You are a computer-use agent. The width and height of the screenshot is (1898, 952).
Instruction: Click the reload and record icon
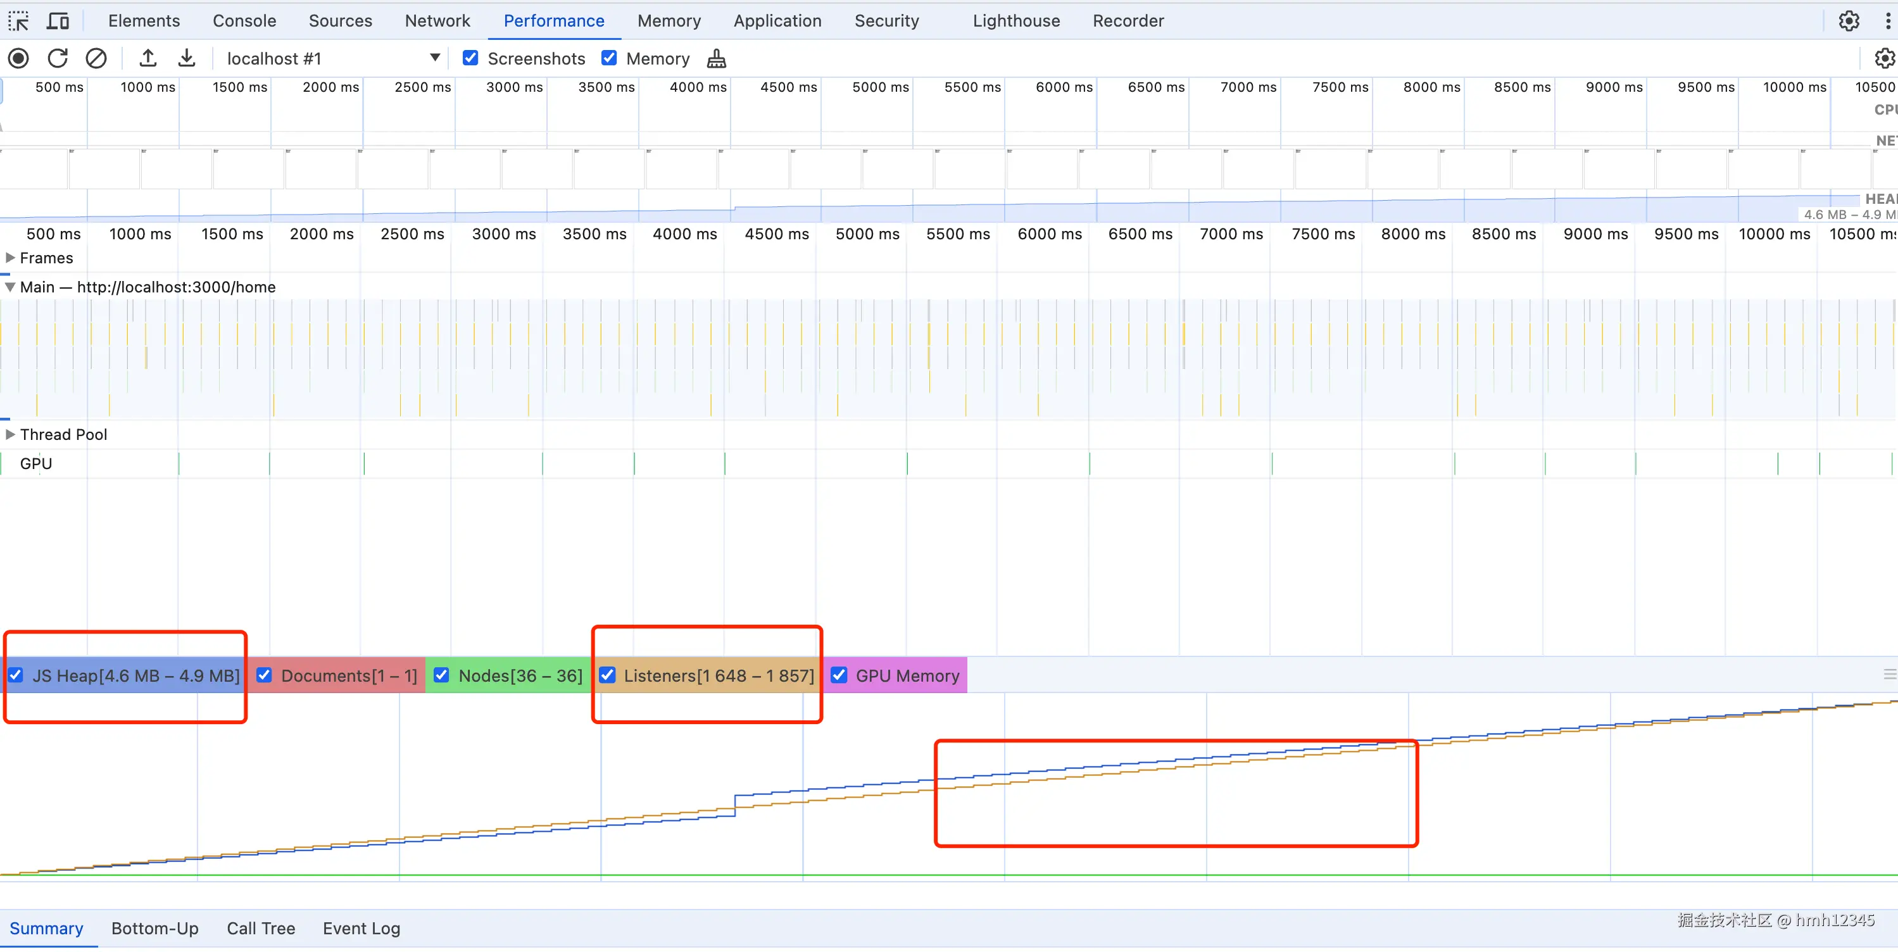click(x=58, y=58)
